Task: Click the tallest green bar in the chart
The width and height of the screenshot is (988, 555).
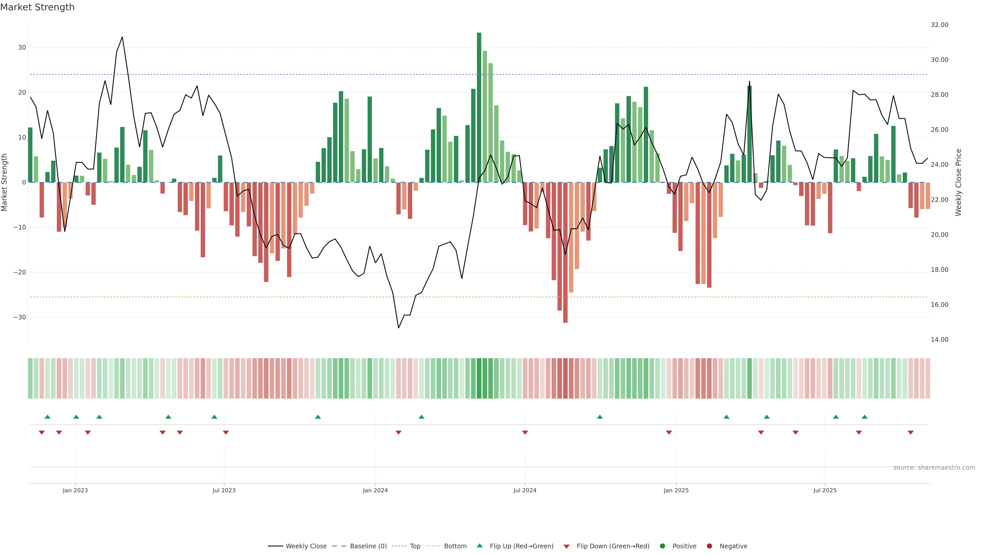Action: (479, 107)
